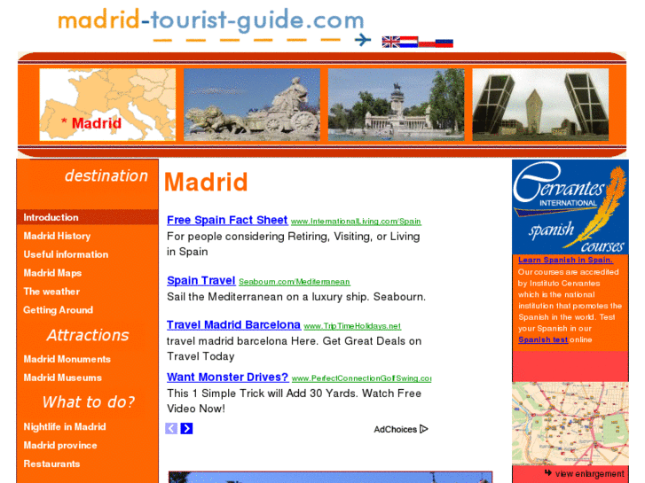Select The weather menu item

click(51, 292)
